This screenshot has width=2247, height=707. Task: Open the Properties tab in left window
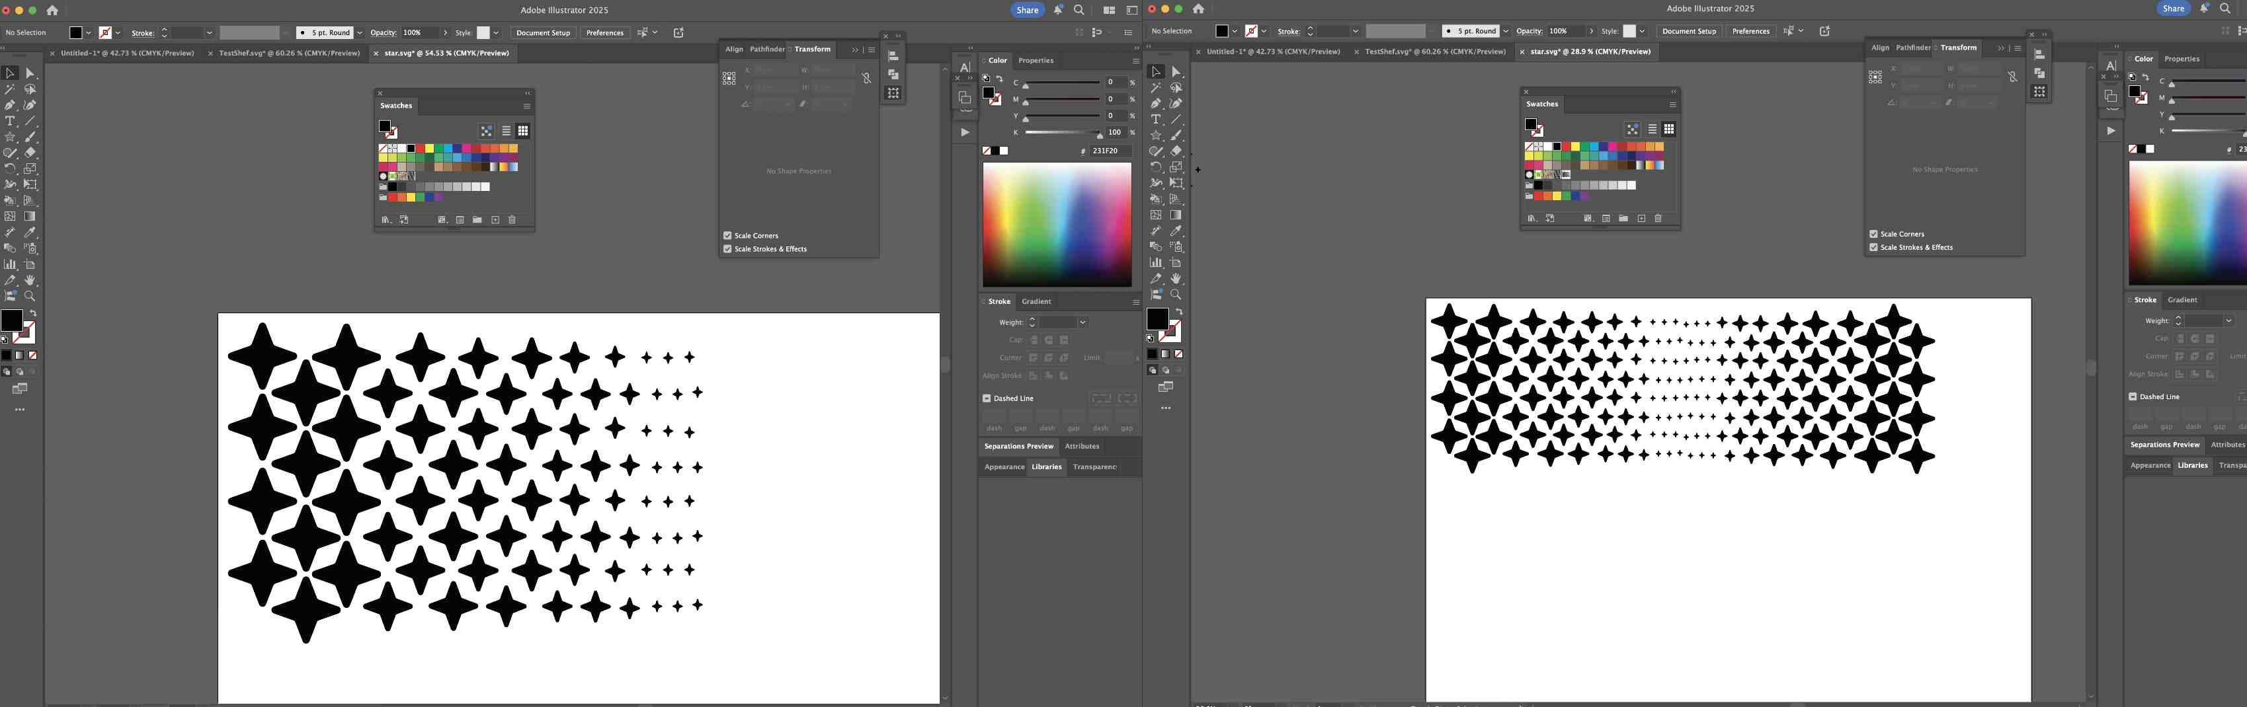click(1036, 60)
